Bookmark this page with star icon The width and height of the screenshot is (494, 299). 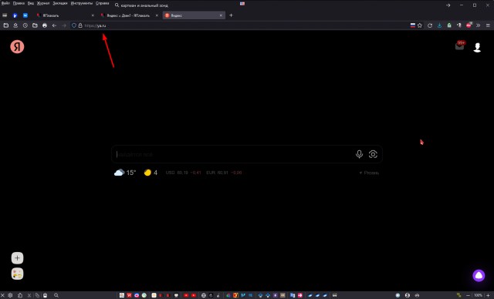(x=420, y=25)
